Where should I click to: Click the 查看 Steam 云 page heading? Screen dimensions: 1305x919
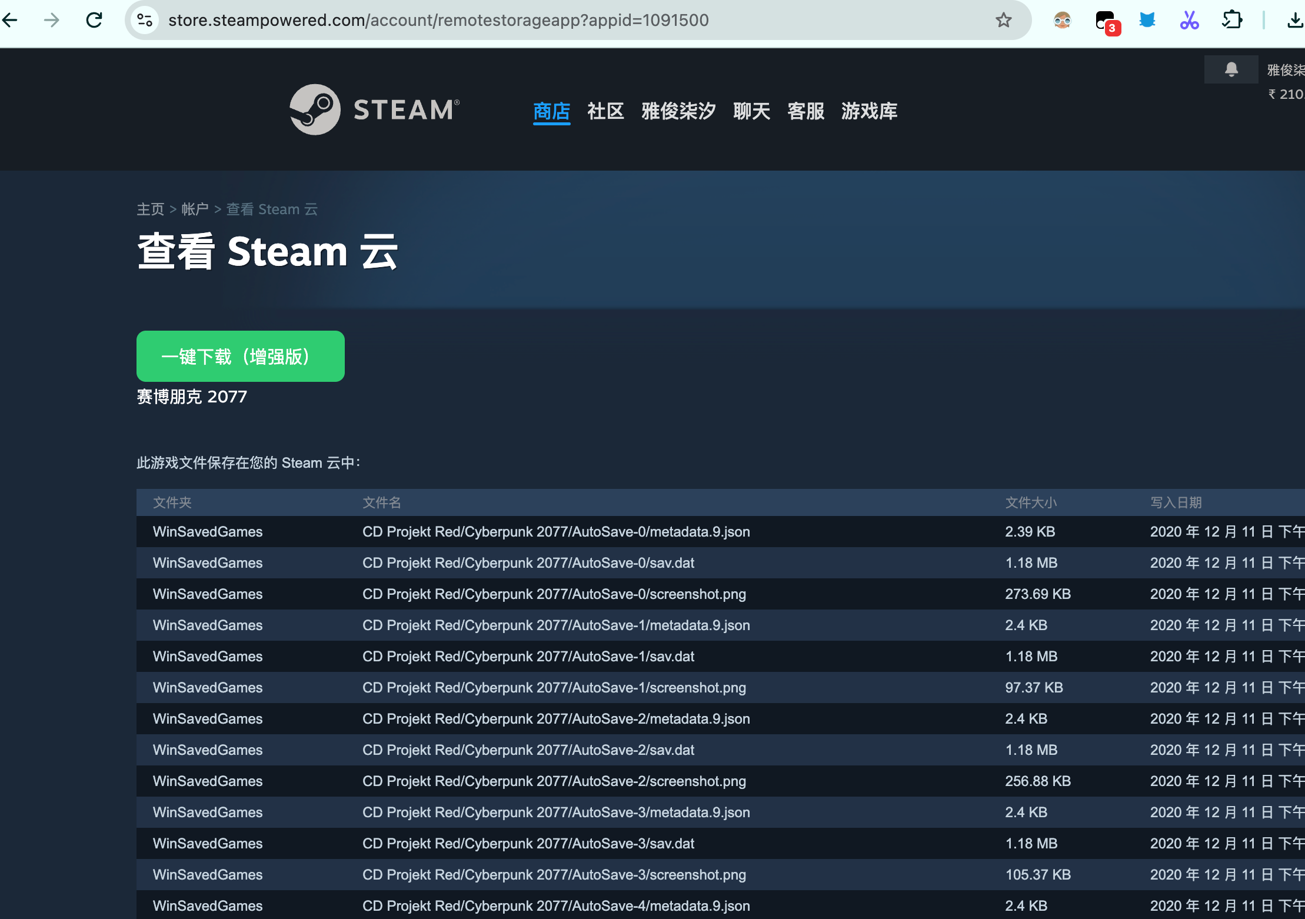[268, 252]
